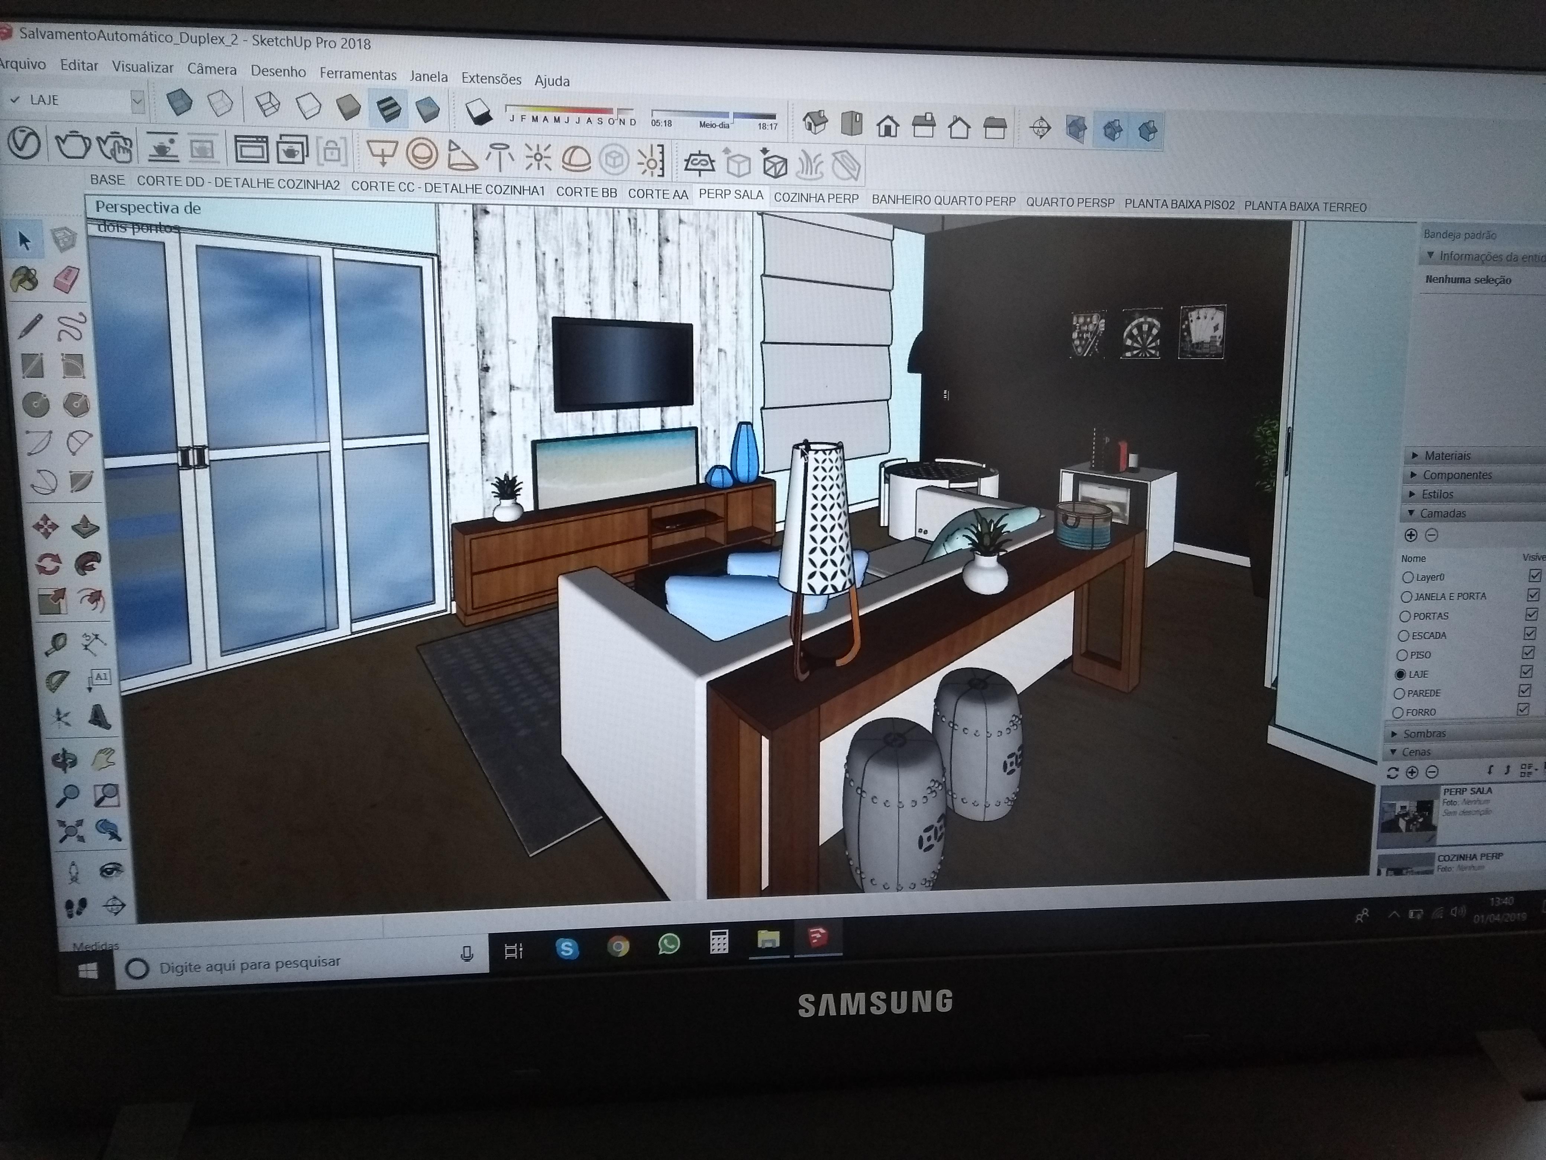
Task: Delete layer with Camadas minus button
Action: tap(1431, 535)
